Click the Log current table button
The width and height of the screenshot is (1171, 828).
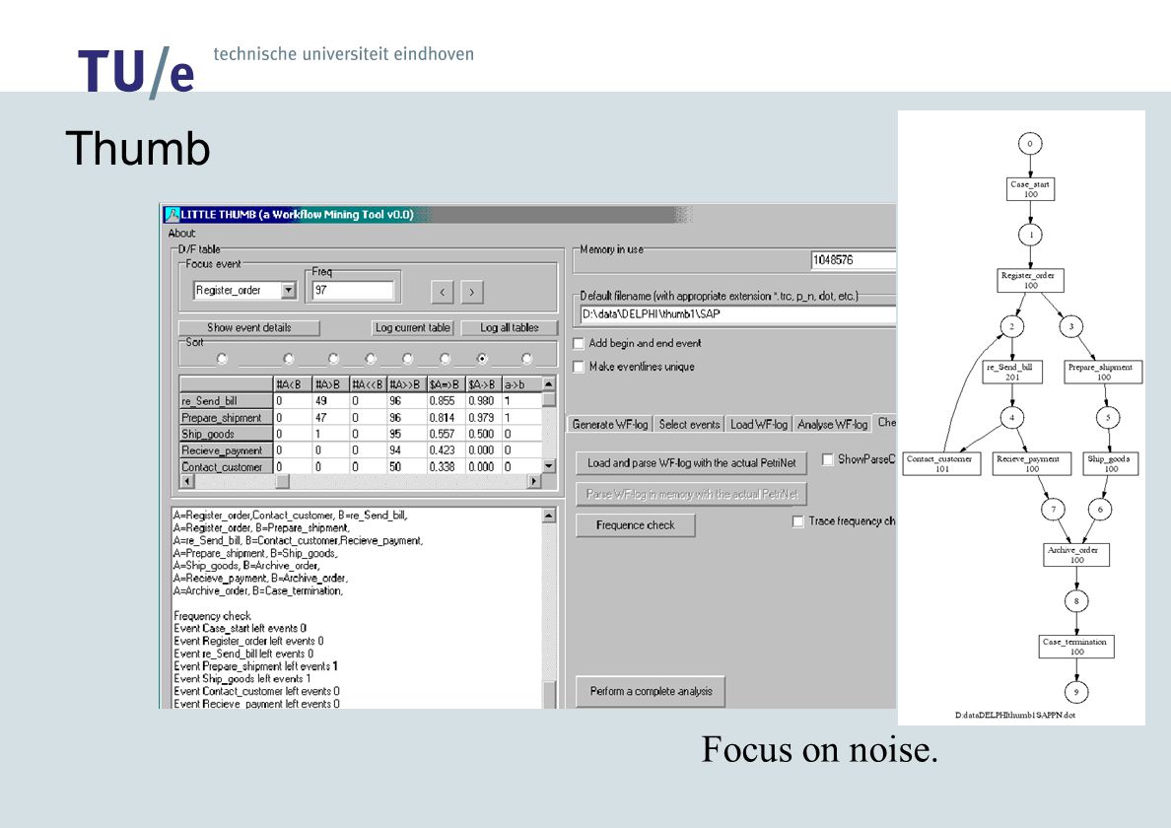coord(412,328)
